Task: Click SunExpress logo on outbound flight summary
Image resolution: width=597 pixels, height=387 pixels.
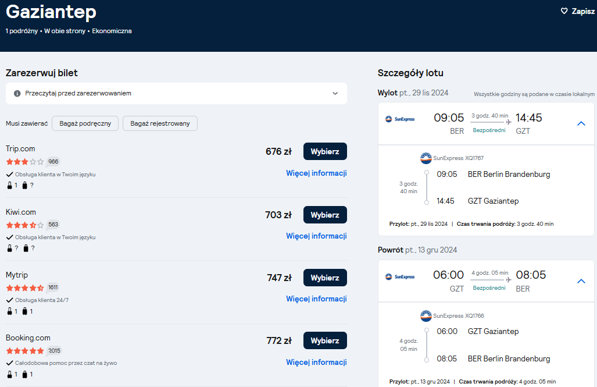Action: click(400, 119)
